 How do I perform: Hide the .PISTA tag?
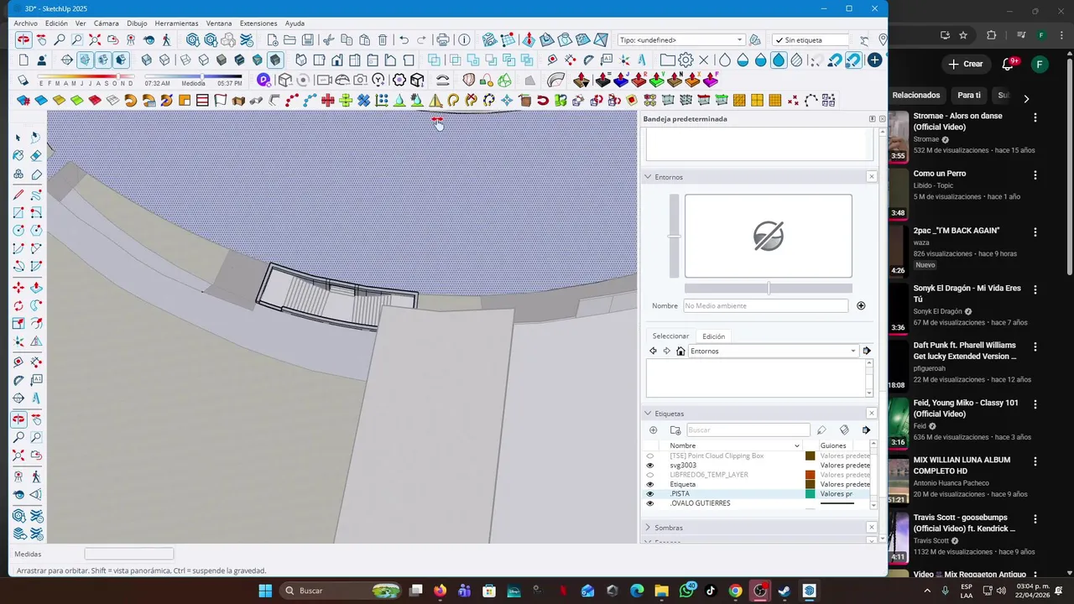tap(649, 494)
